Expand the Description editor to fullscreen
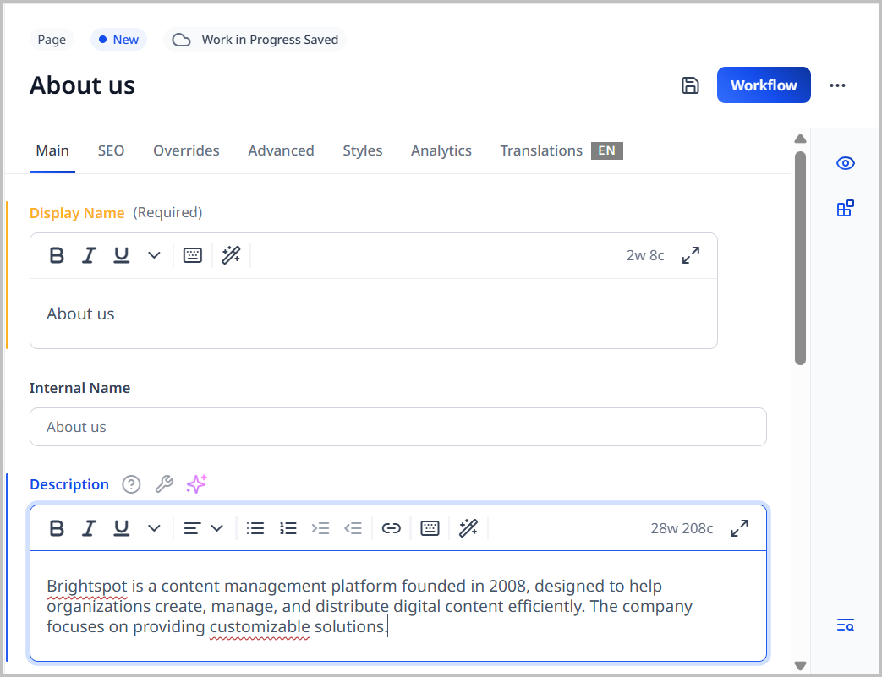Screen dimensions: 882x677 pos(739,527)
